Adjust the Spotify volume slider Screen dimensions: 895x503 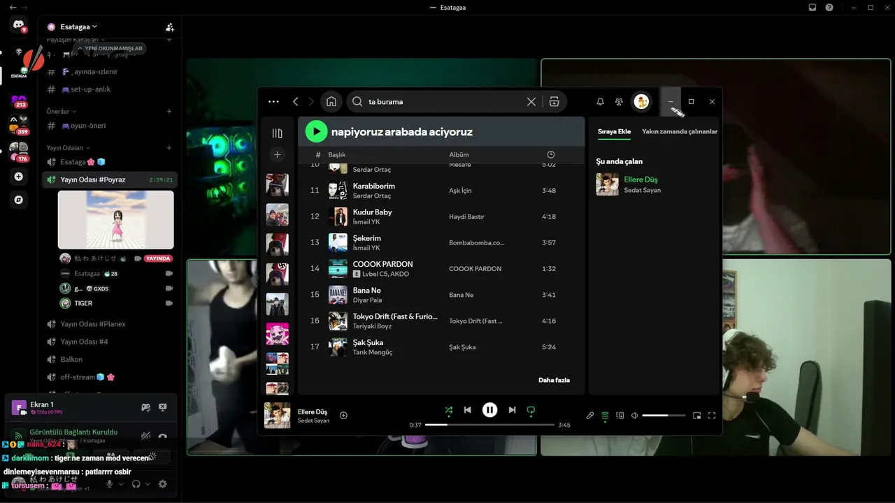point(664,416)
